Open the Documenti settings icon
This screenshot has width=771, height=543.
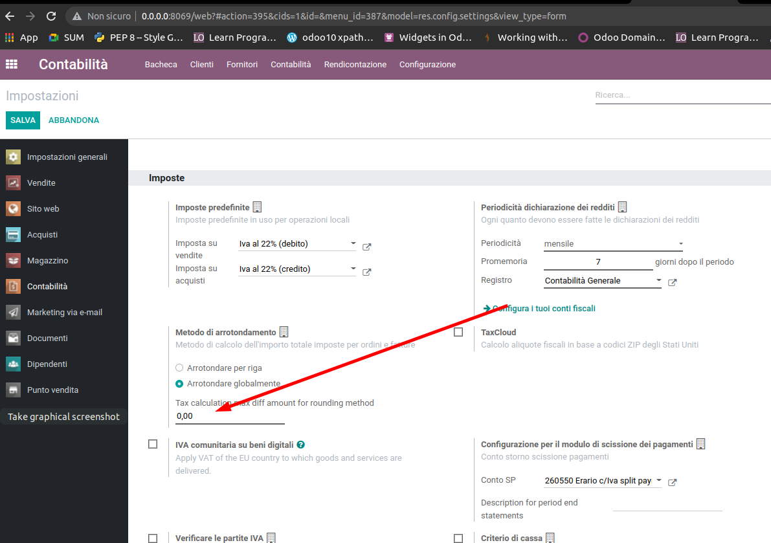(14, 338)
